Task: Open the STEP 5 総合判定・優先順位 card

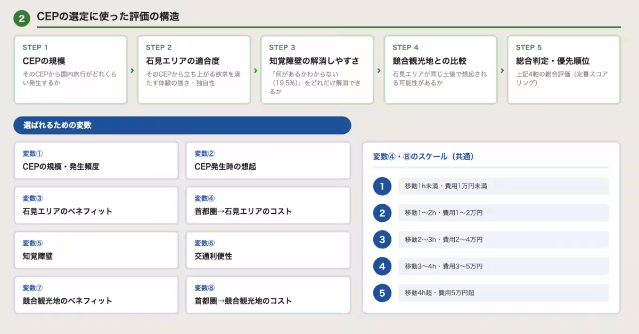Action: (564, 70)
